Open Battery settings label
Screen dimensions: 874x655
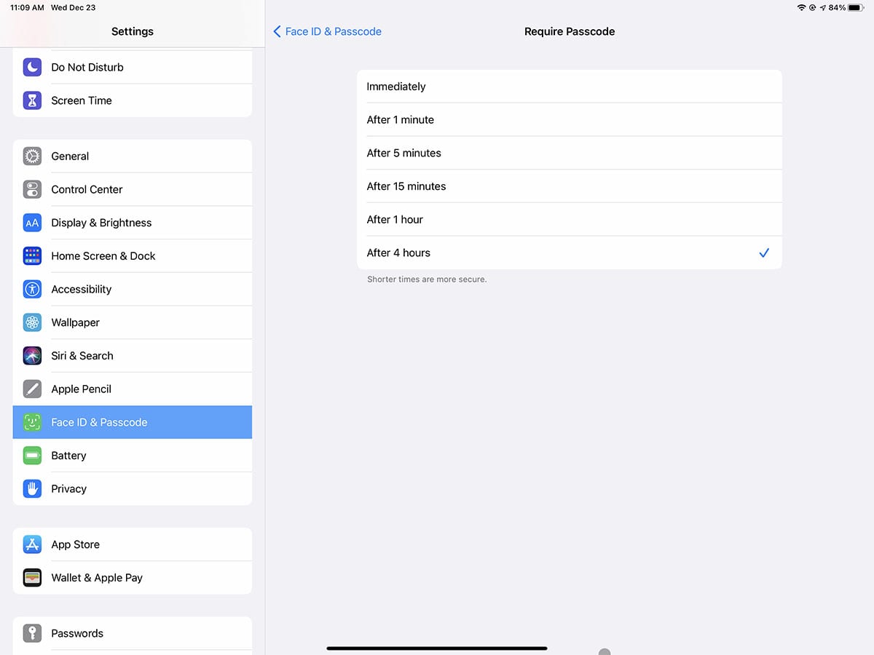tap(68, 456)
